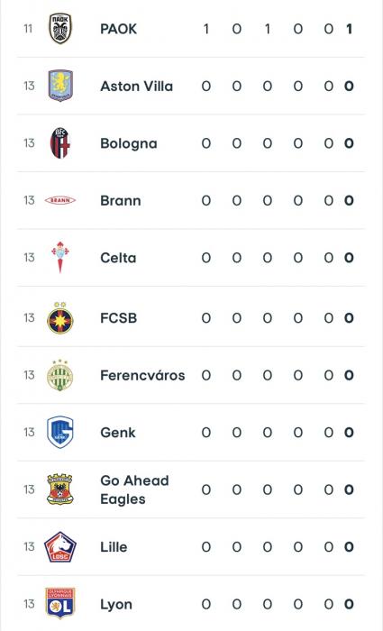Image resolution: width=383 pixels, height=631 pixels.
Task: Click the Lille team name
Action: tap(114, 547)
